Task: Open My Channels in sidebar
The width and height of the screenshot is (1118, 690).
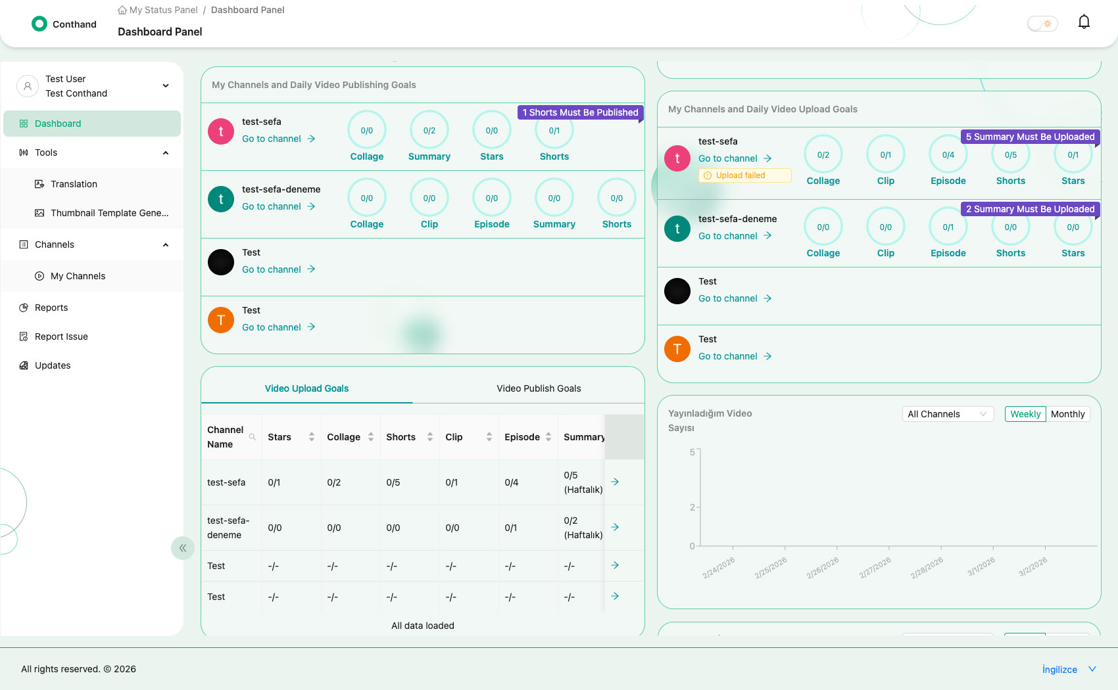Action: click(78, 276)
